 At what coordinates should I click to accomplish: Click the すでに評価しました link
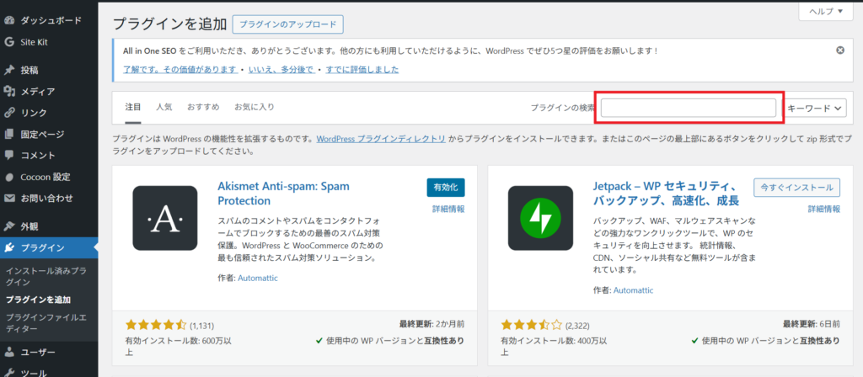[x=362, y=70]
